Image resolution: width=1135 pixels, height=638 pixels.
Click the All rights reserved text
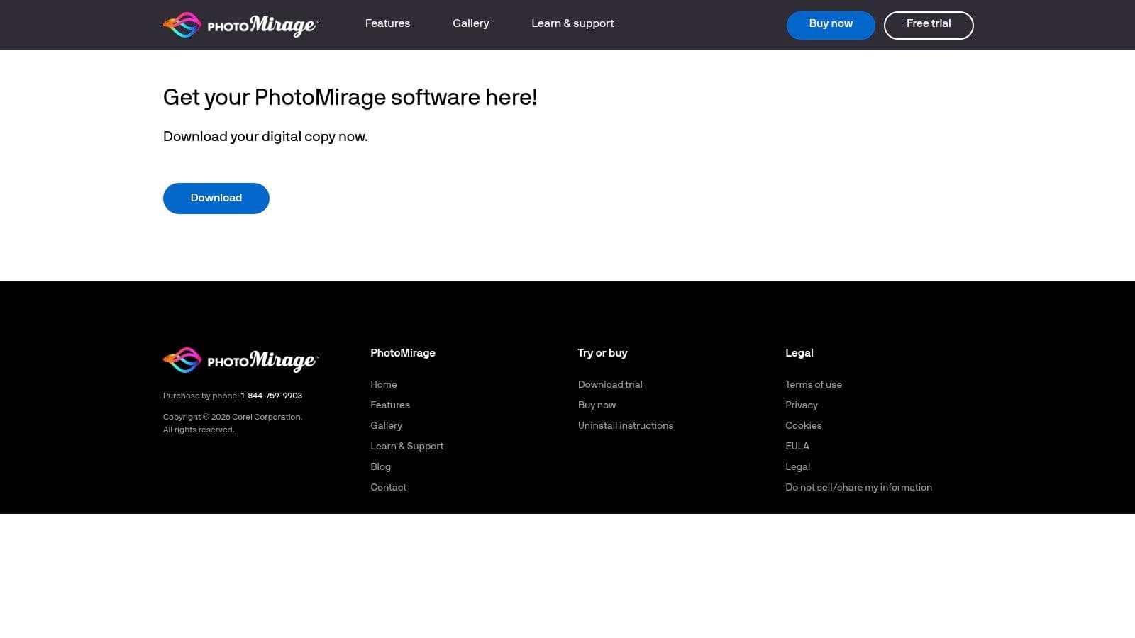(199, 430)
